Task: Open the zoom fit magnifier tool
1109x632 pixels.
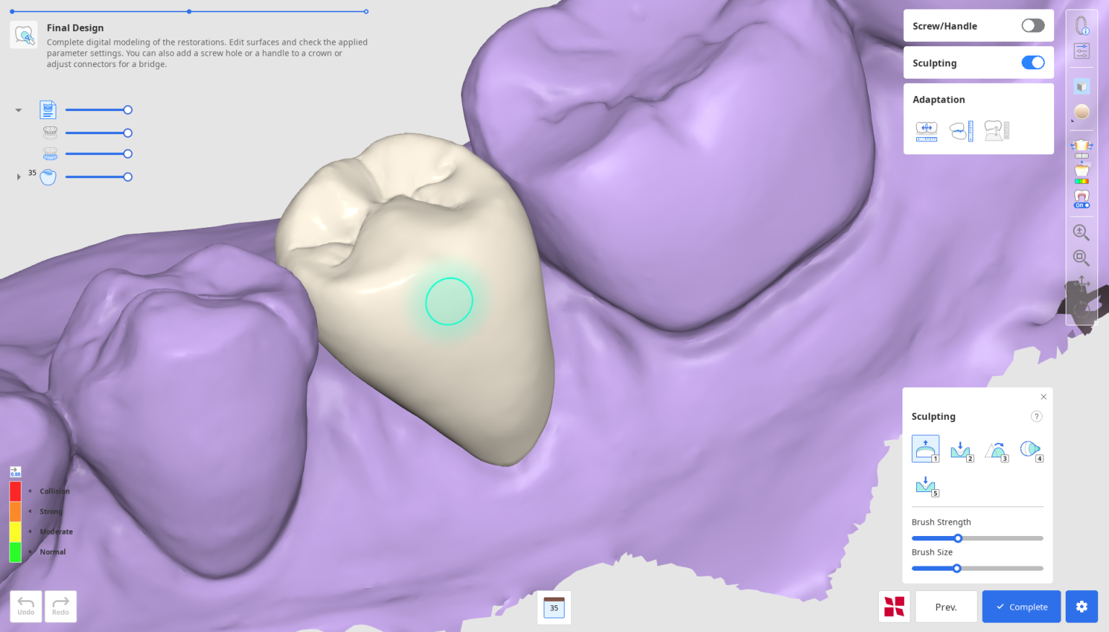Action: (1081, 258)
